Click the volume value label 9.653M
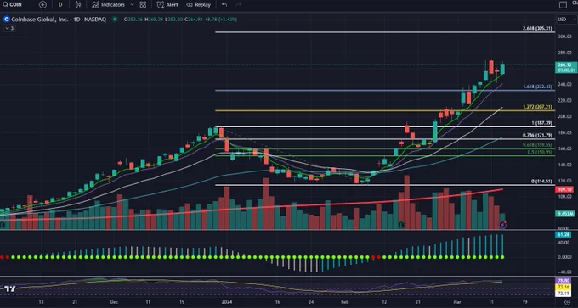Viewport: 578px width, 308px height. pyautogui.click(x=566, y=214)
